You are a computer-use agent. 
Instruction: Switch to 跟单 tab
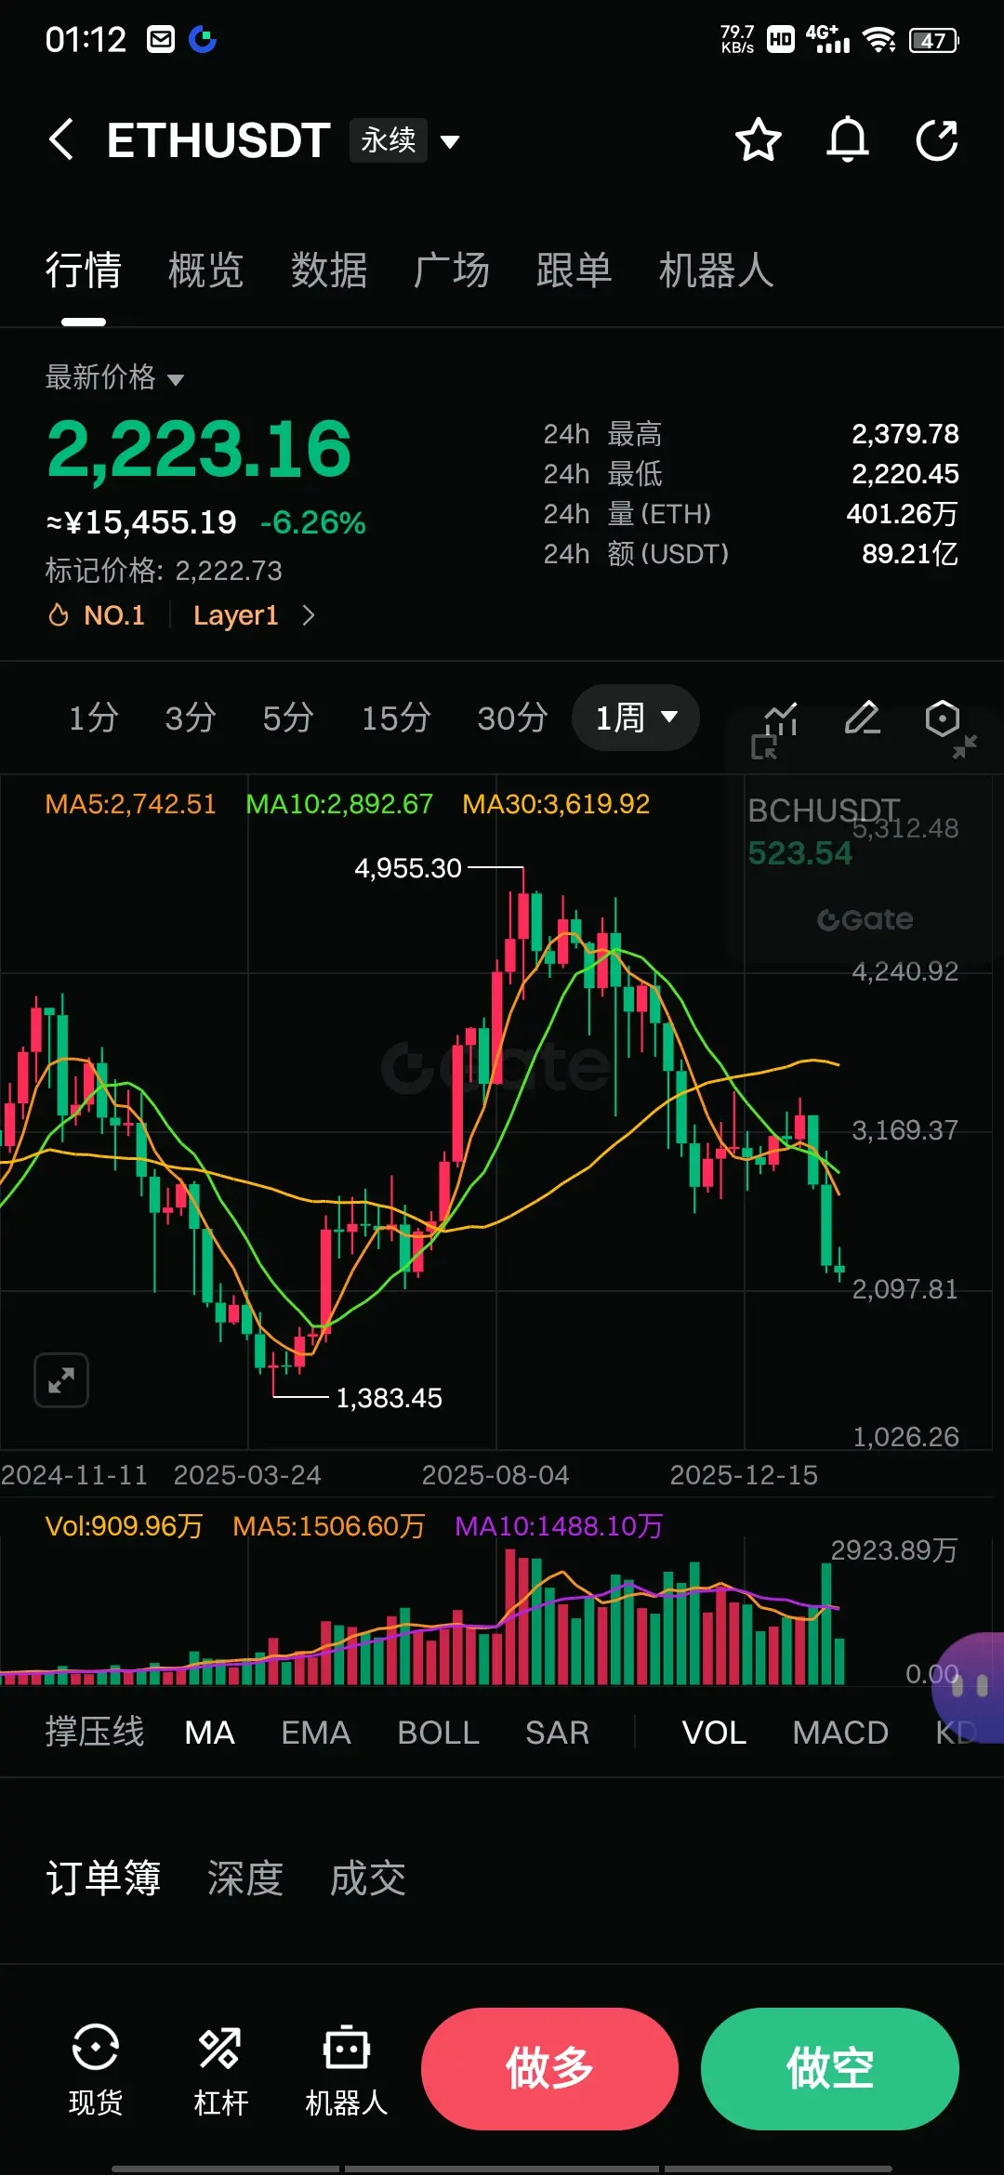tap(574, 270)
